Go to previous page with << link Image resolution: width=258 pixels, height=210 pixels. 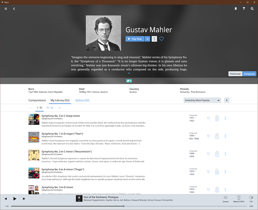click(x=30, y=108)
